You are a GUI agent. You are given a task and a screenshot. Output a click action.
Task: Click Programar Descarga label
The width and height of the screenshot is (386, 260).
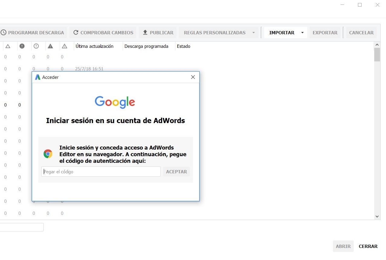click(36, 32)
